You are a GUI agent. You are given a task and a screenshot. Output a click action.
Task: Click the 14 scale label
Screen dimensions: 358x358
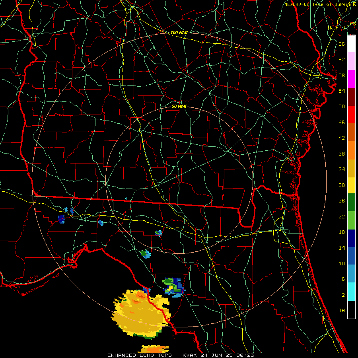click(342, 248)
